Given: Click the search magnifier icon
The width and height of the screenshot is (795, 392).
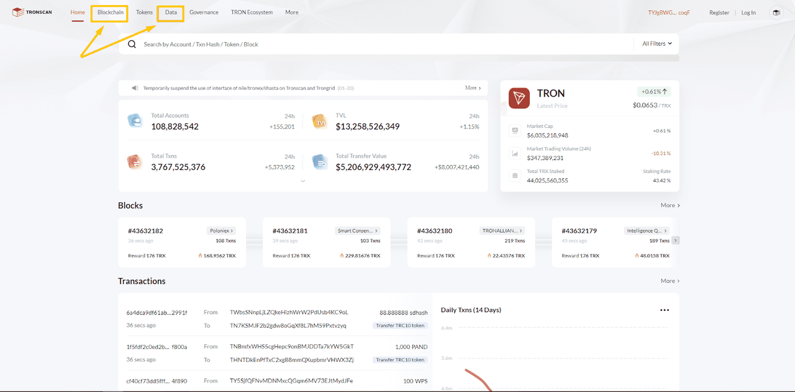Looking at the screenshot, I should tap(130, 43).
